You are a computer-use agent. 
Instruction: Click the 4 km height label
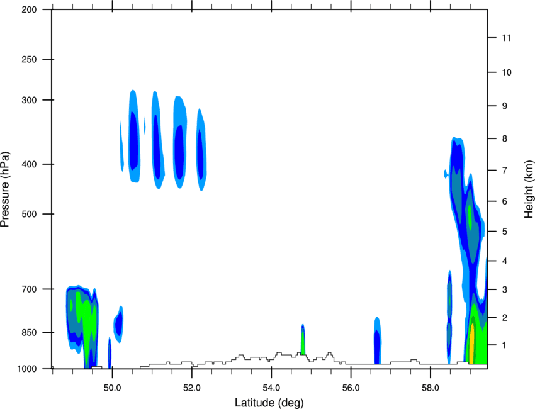click(x=505, y=261)
